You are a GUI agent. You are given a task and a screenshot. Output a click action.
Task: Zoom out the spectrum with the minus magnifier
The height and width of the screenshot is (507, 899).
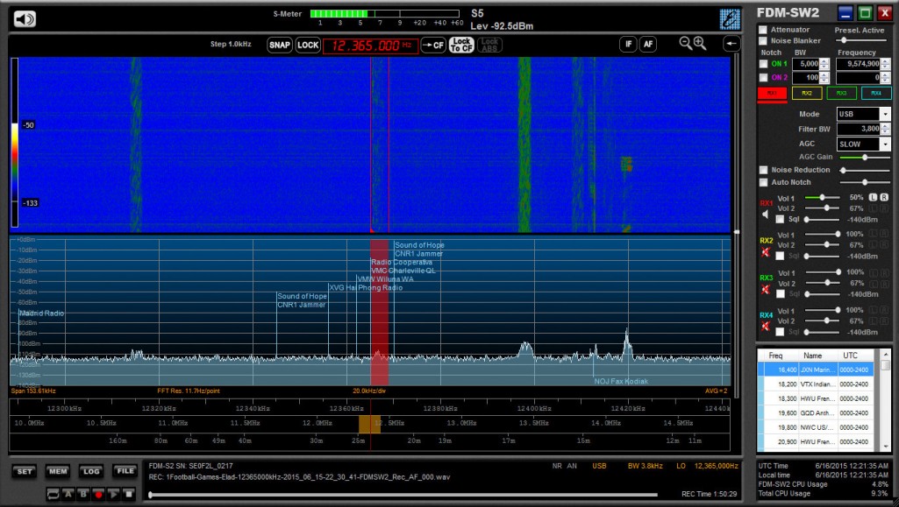pos(685,43)
